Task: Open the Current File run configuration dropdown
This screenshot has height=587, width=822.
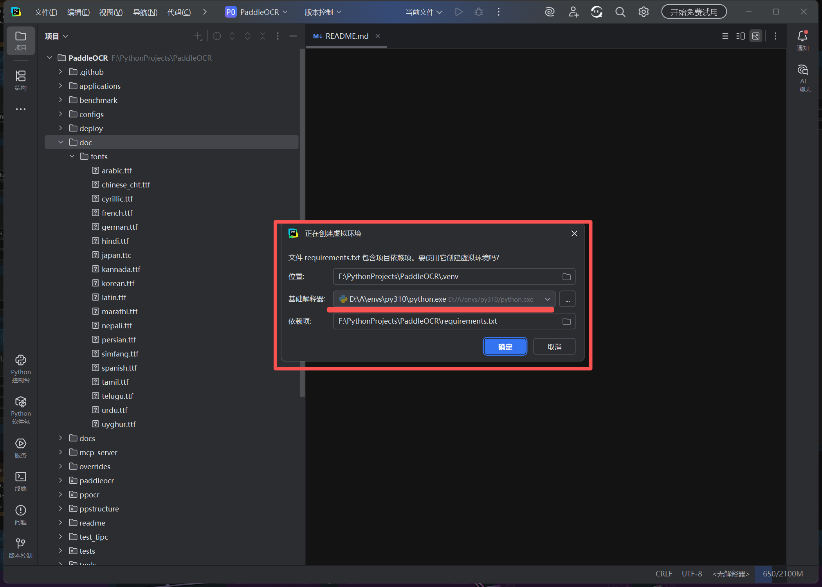Action: coord(424,12)
